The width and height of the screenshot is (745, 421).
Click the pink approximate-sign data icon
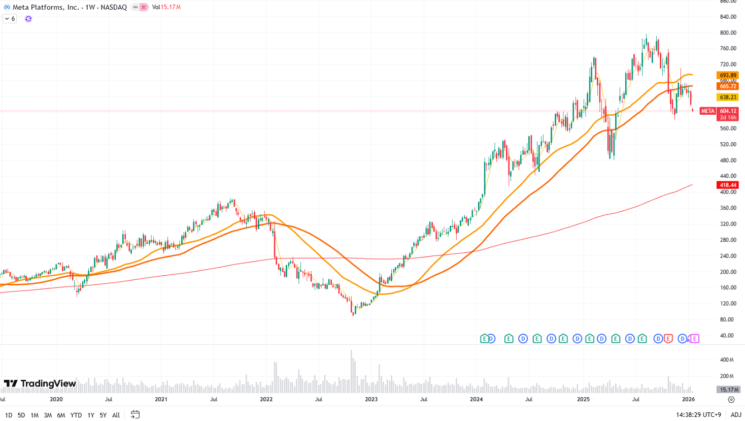(x=144, y=7)
